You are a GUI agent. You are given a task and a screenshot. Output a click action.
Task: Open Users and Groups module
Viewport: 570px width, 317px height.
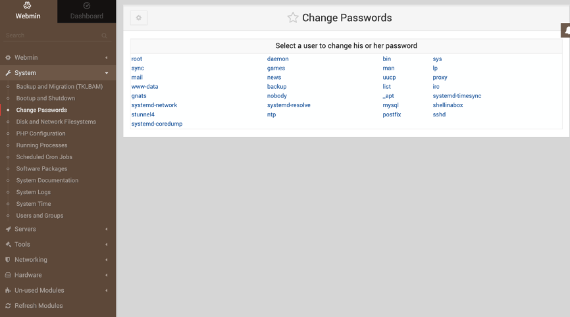39,215
